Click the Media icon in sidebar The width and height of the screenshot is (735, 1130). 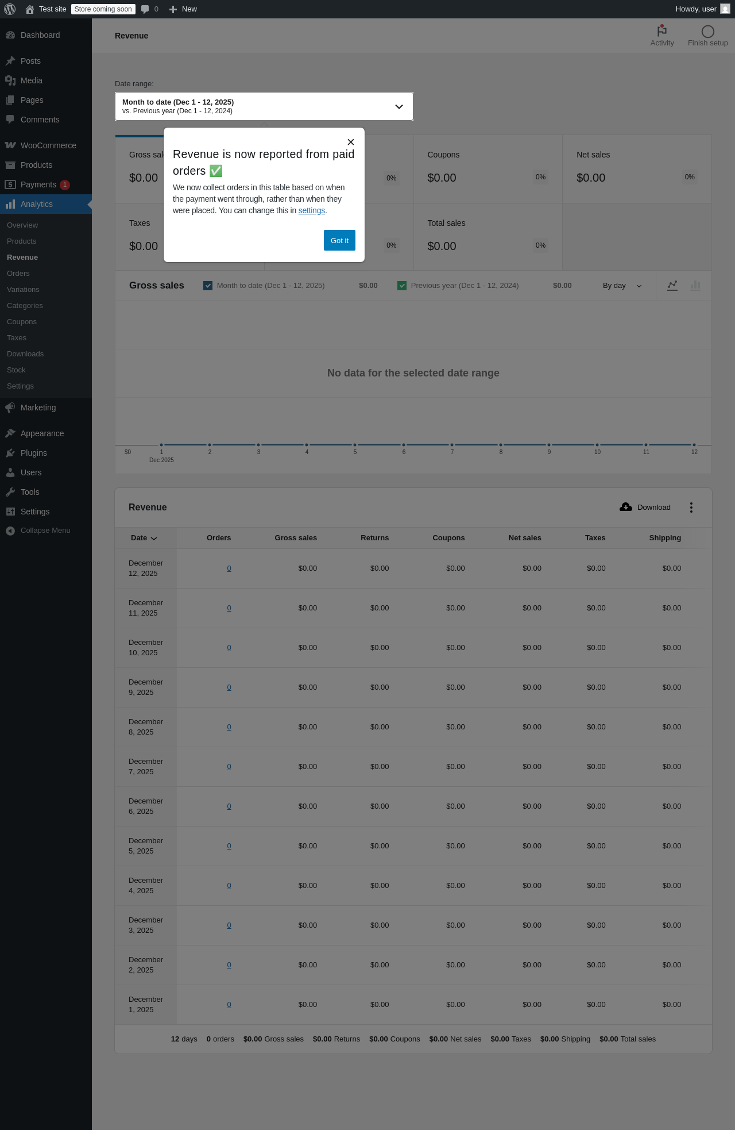10,80
